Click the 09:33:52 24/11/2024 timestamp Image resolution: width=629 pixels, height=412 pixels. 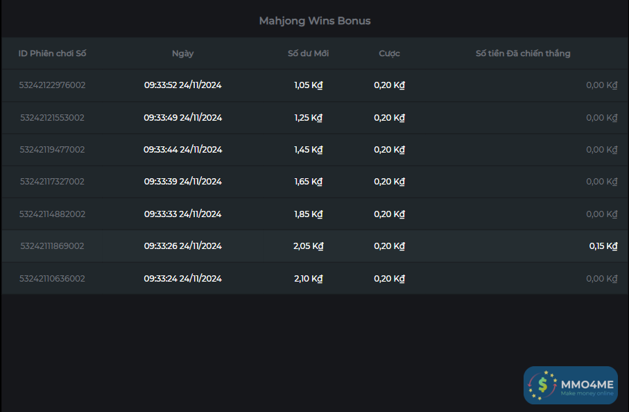pos(183,85)
